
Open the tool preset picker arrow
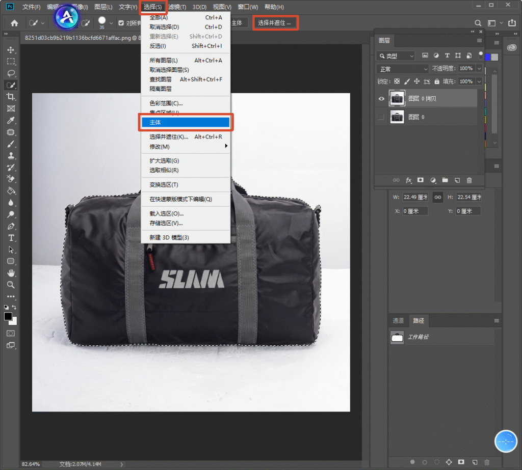[x=43, y=23]
